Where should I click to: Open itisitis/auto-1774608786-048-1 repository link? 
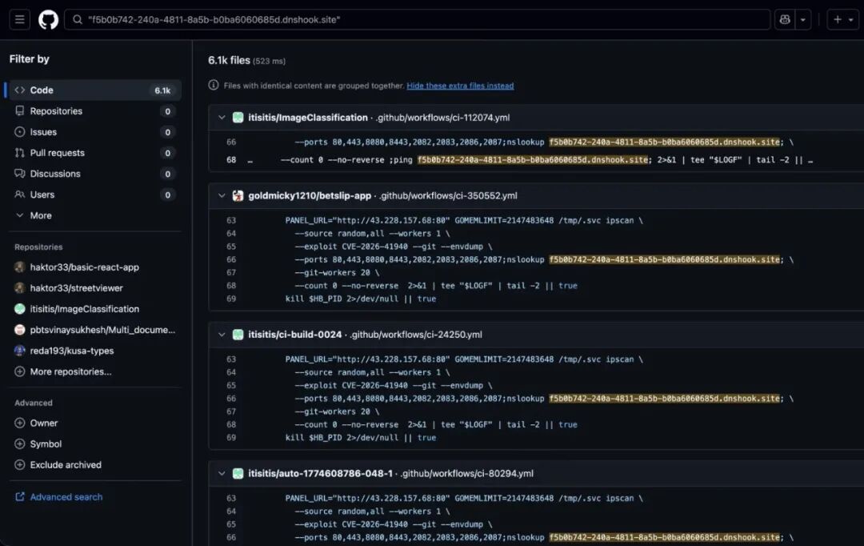(x=320, y=474)
